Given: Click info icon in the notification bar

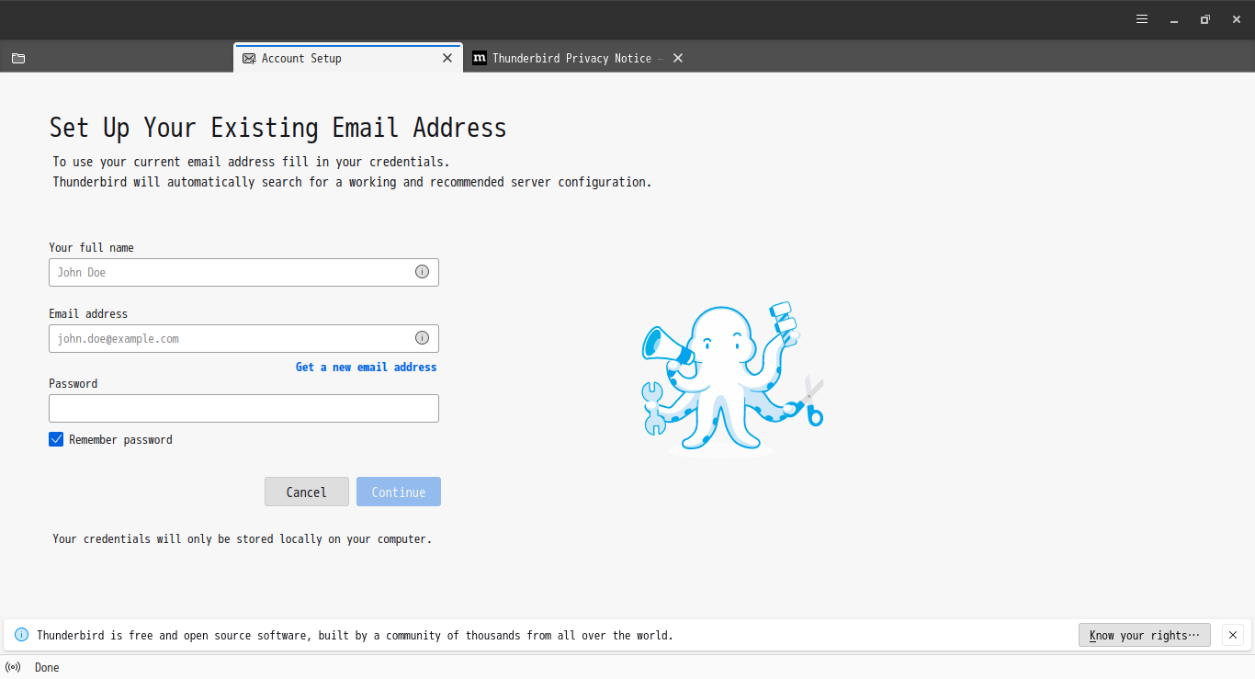Looking at the screenshot, I should click(x=22, y=635).
